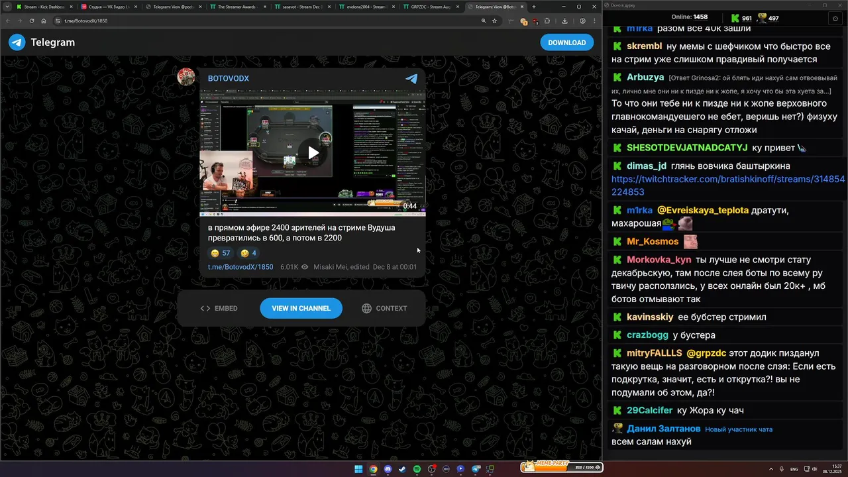The width and height of the screenshot is (848, 477).
Task: Click username mitryFALLLS in chat
Action: tap(655, 354)
